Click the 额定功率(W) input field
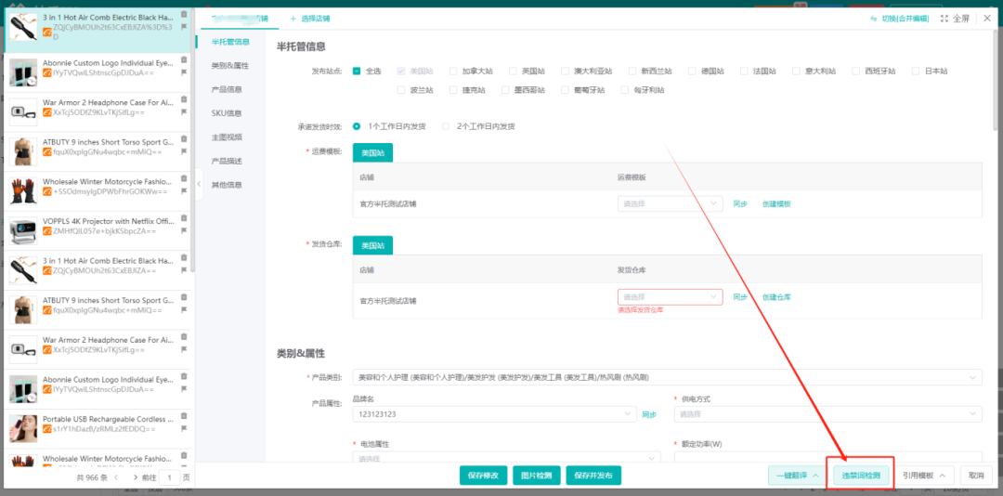The height and width of the screenshot is (496, 1003). click(828, 457)
